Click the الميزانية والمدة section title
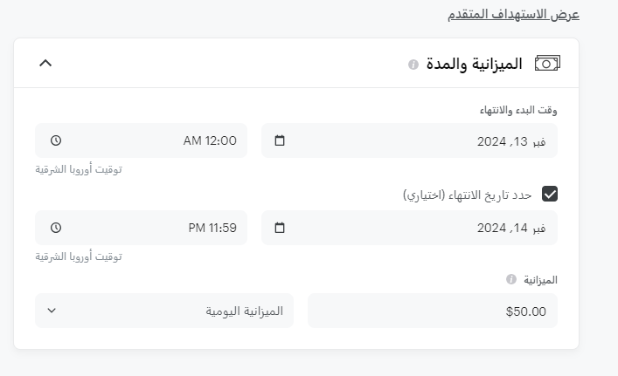Screen dimensions: 618x376 [x=473, y=64]
